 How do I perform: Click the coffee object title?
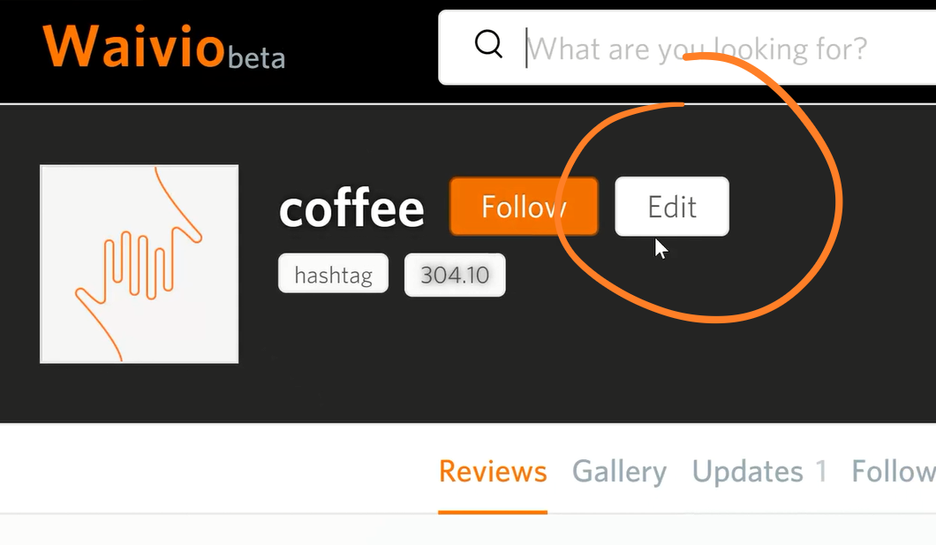click(x=351, y=208)
